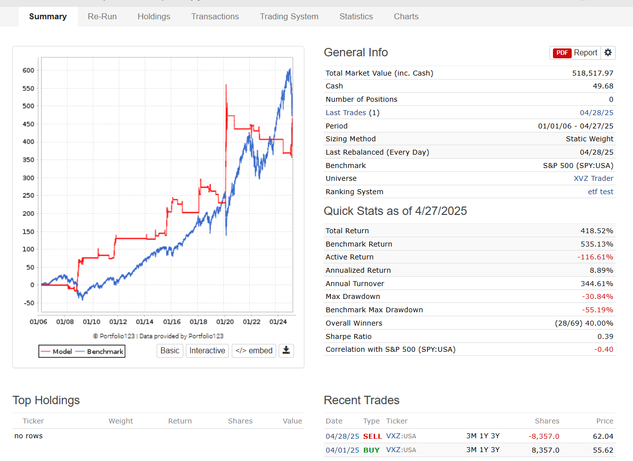Click the 04/01/25 BUY trade date
The width and height of the screenshot is (633, 461).
click(x=342, y=450)
